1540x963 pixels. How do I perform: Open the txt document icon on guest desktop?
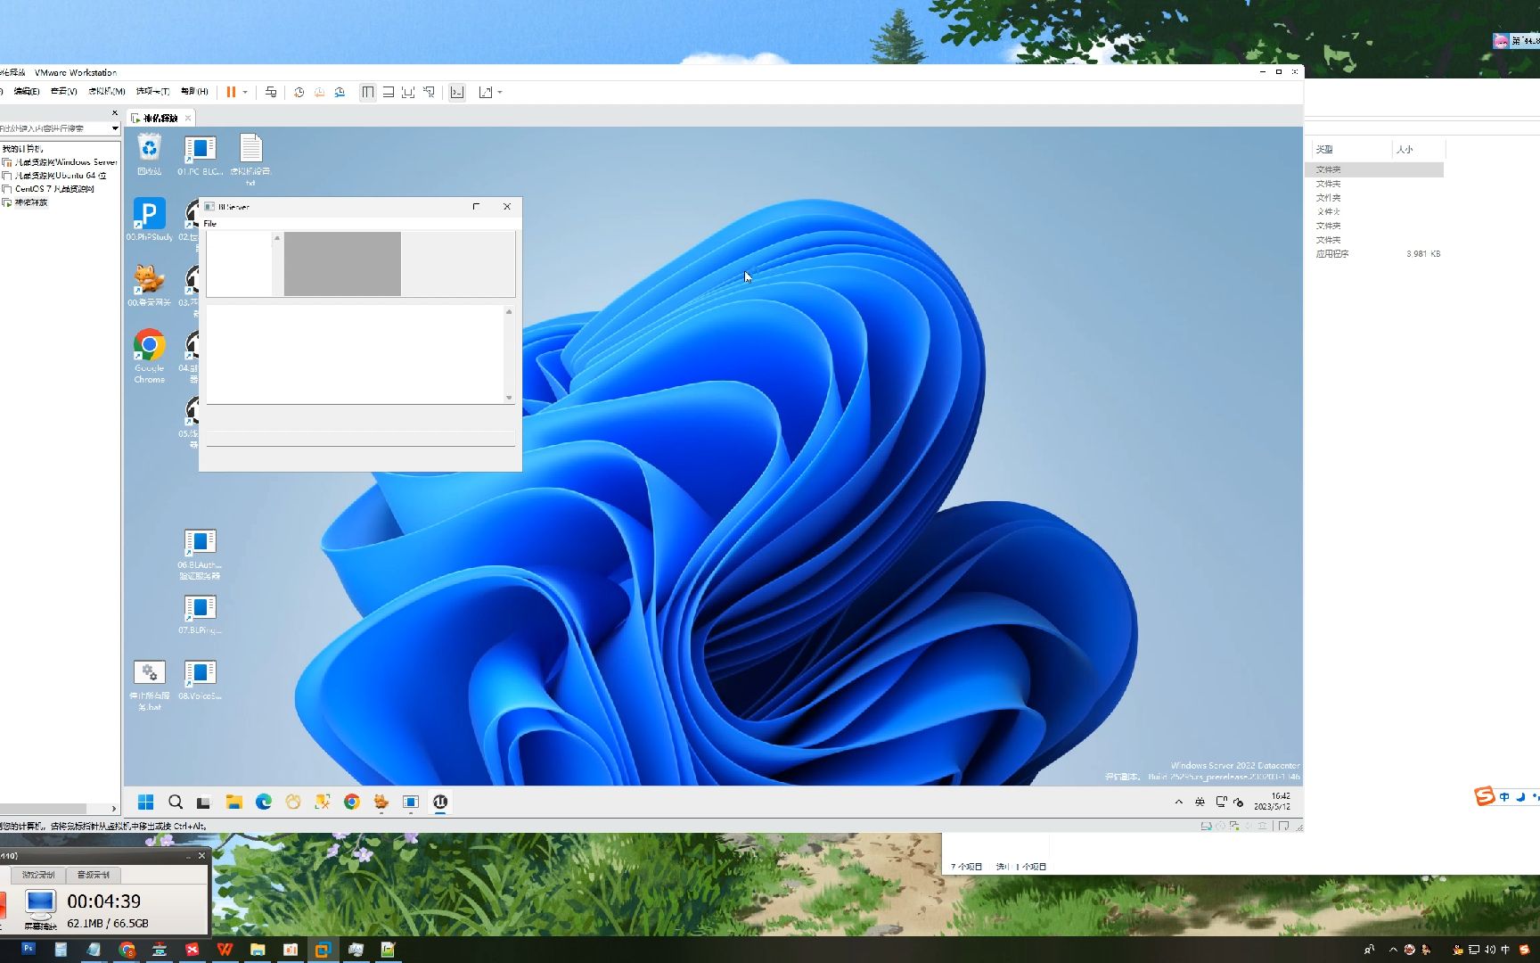point(250,159)
